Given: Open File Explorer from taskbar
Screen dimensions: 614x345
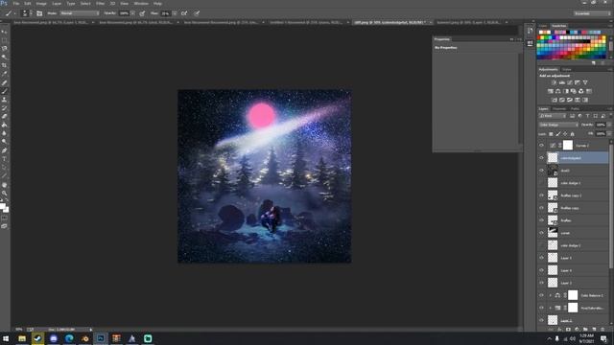Looking at the screenshot, I should pos(22,338).
